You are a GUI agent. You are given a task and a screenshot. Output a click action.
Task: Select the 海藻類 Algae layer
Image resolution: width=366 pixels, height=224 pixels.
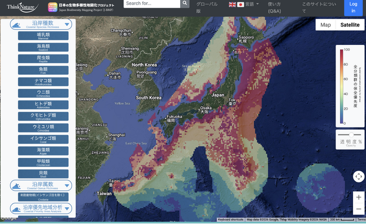click(x=43, y=150)
